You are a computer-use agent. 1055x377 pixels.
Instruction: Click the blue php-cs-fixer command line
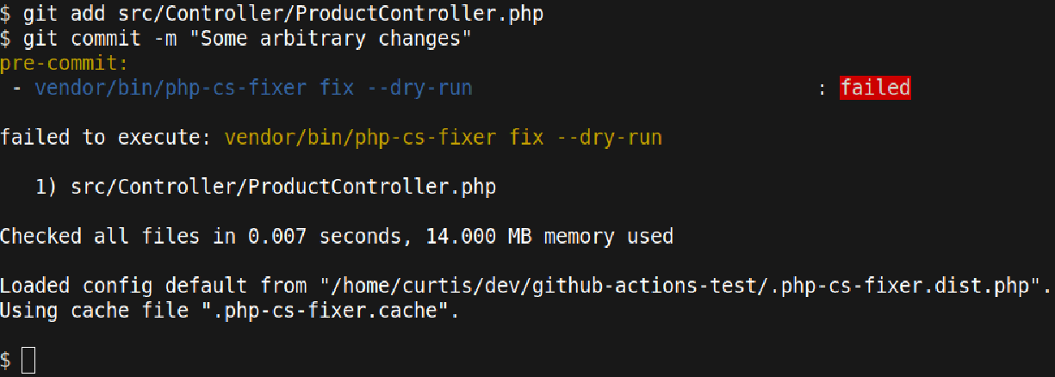(x=253, y=88)
